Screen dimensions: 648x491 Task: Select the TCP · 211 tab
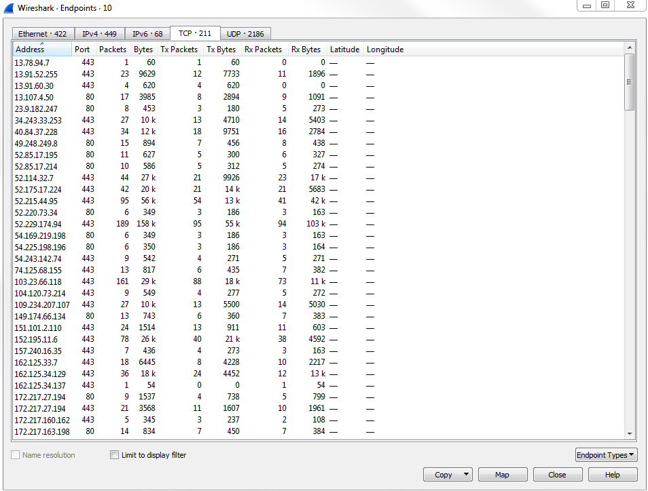tap(195, 33)
